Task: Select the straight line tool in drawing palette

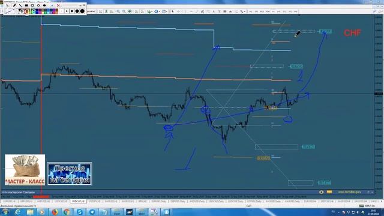Action: [x=20, y=5]
